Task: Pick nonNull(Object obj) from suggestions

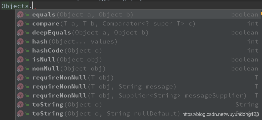Action: coord(139,69)
